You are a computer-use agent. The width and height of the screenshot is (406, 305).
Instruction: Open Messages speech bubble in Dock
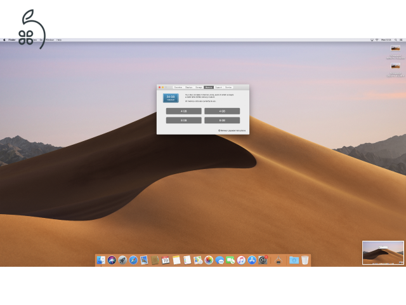(x=219, y=260)
